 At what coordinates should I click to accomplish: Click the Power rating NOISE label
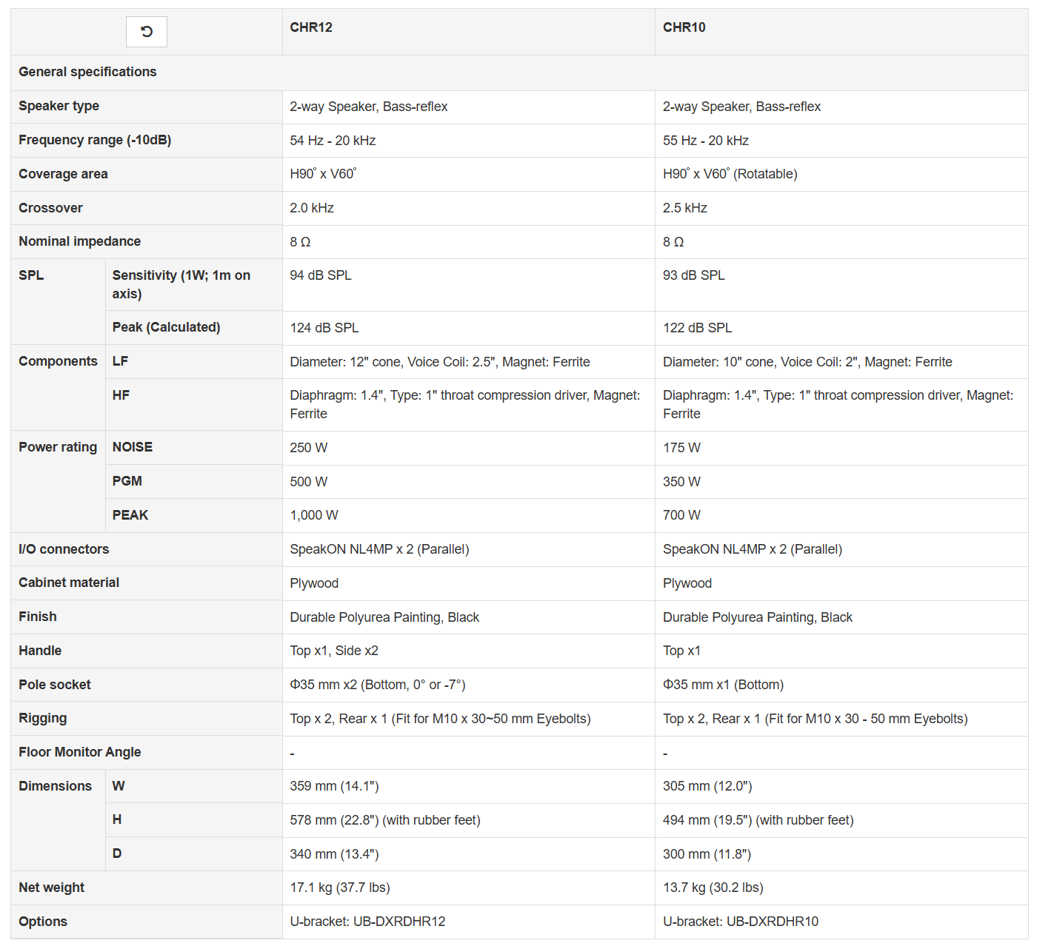point(133,447)
